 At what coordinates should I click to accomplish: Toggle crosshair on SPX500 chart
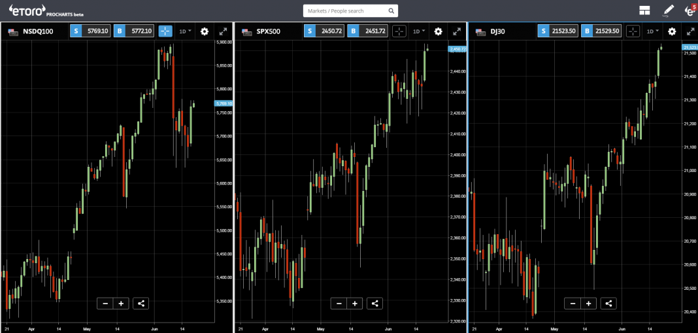399,31
